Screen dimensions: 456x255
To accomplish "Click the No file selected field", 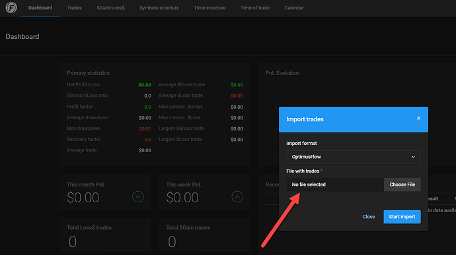I will pyautogui.click(x=335, y=184).
